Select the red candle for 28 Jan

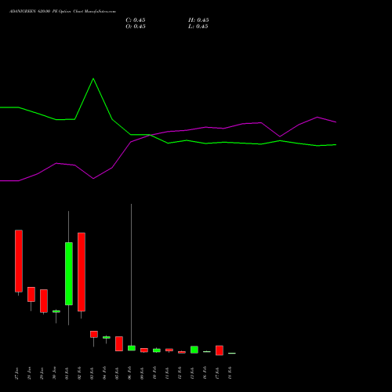pos(31,294)
